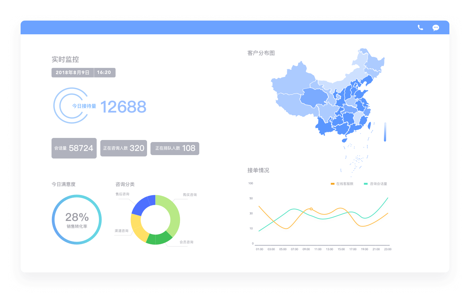The image size is (470, 293).
Task: Click the 23:00 label on time axis
Action: click(x=388, y=249)
